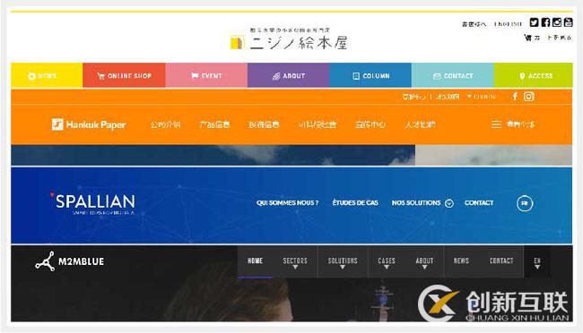
Task: Click the M2MBLUE molecule logo
Action: tap(45, 261)
